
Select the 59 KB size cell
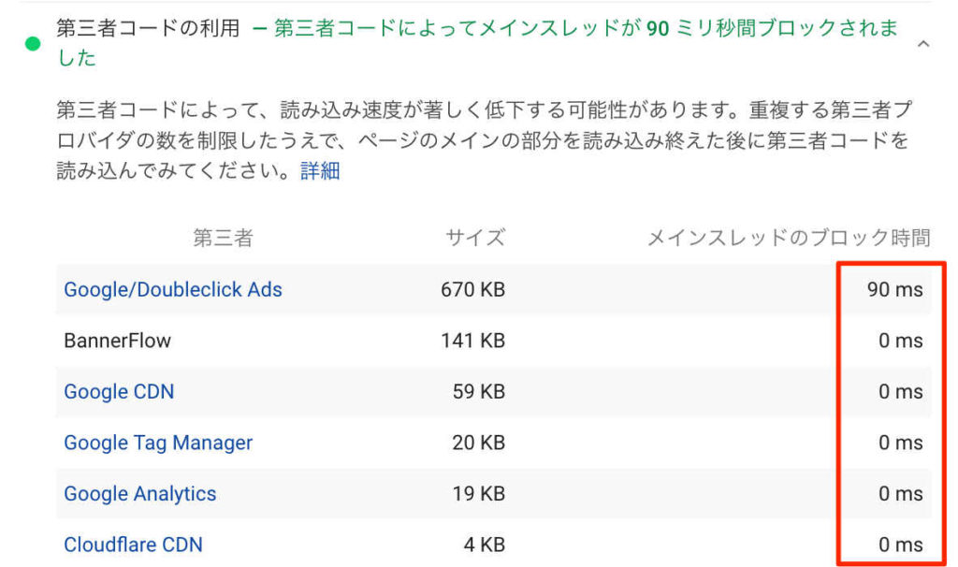479,392
